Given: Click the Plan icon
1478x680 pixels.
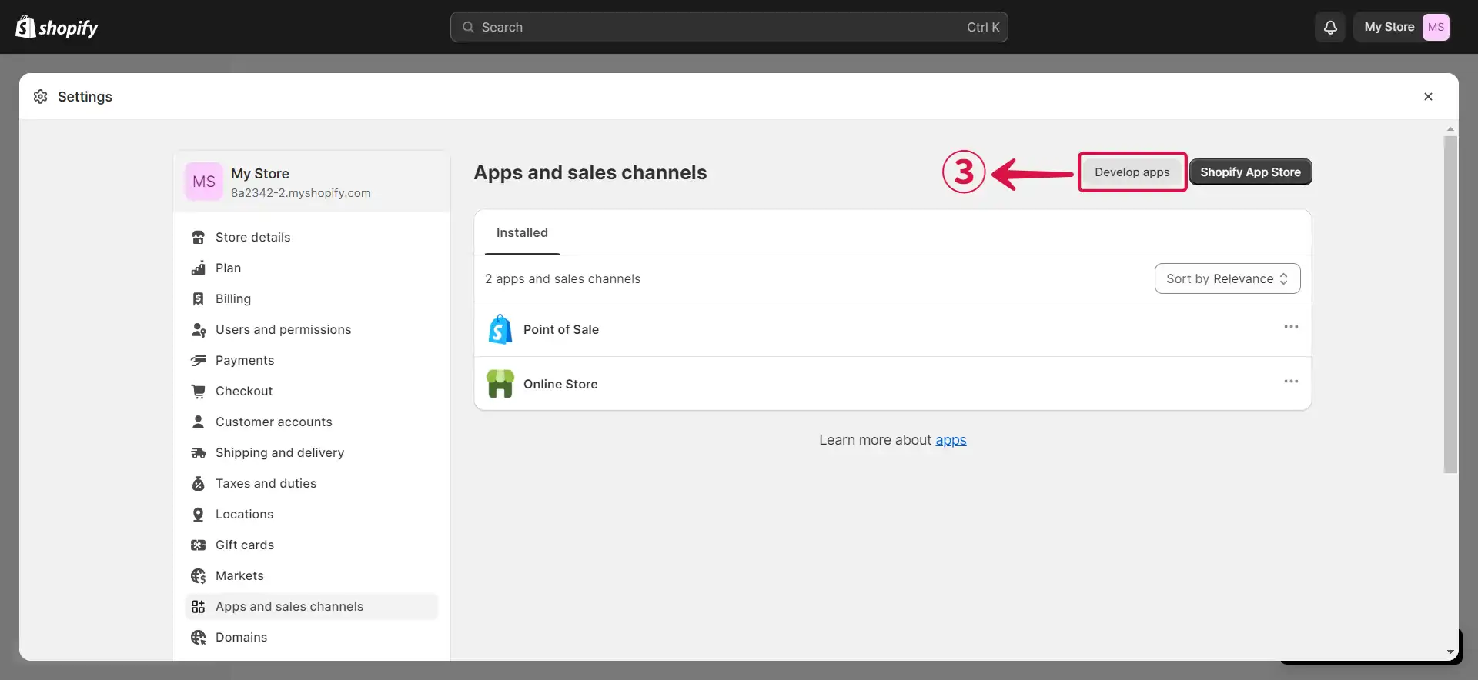Looking at the screenshot, I should click(199, 268).
